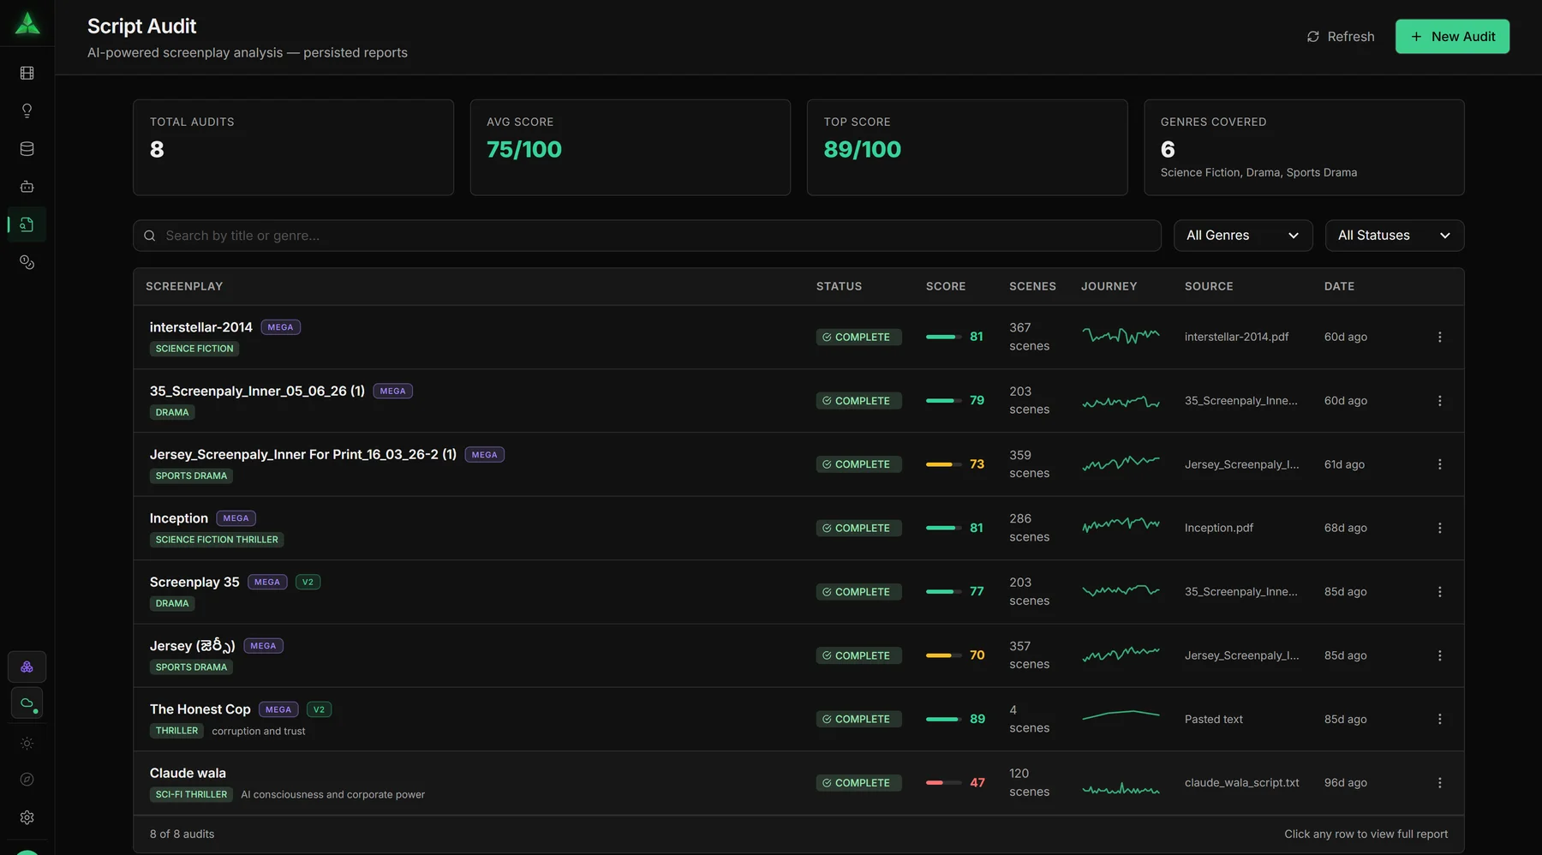Click the yellow score bar for score 73

[x=943, y=464]
